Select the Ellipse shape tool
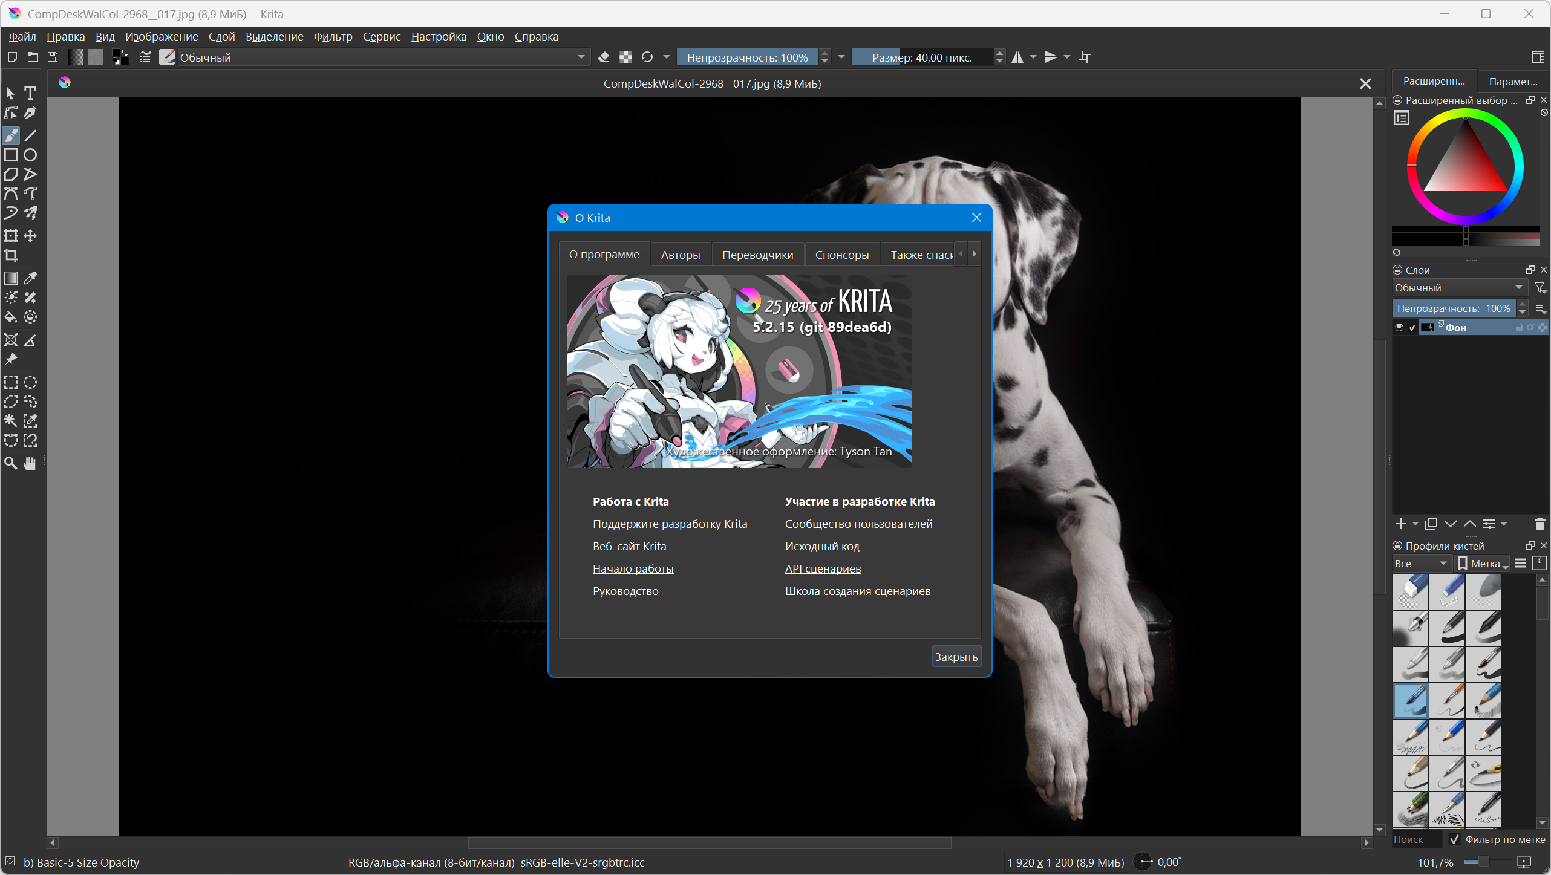 point(30,155)
